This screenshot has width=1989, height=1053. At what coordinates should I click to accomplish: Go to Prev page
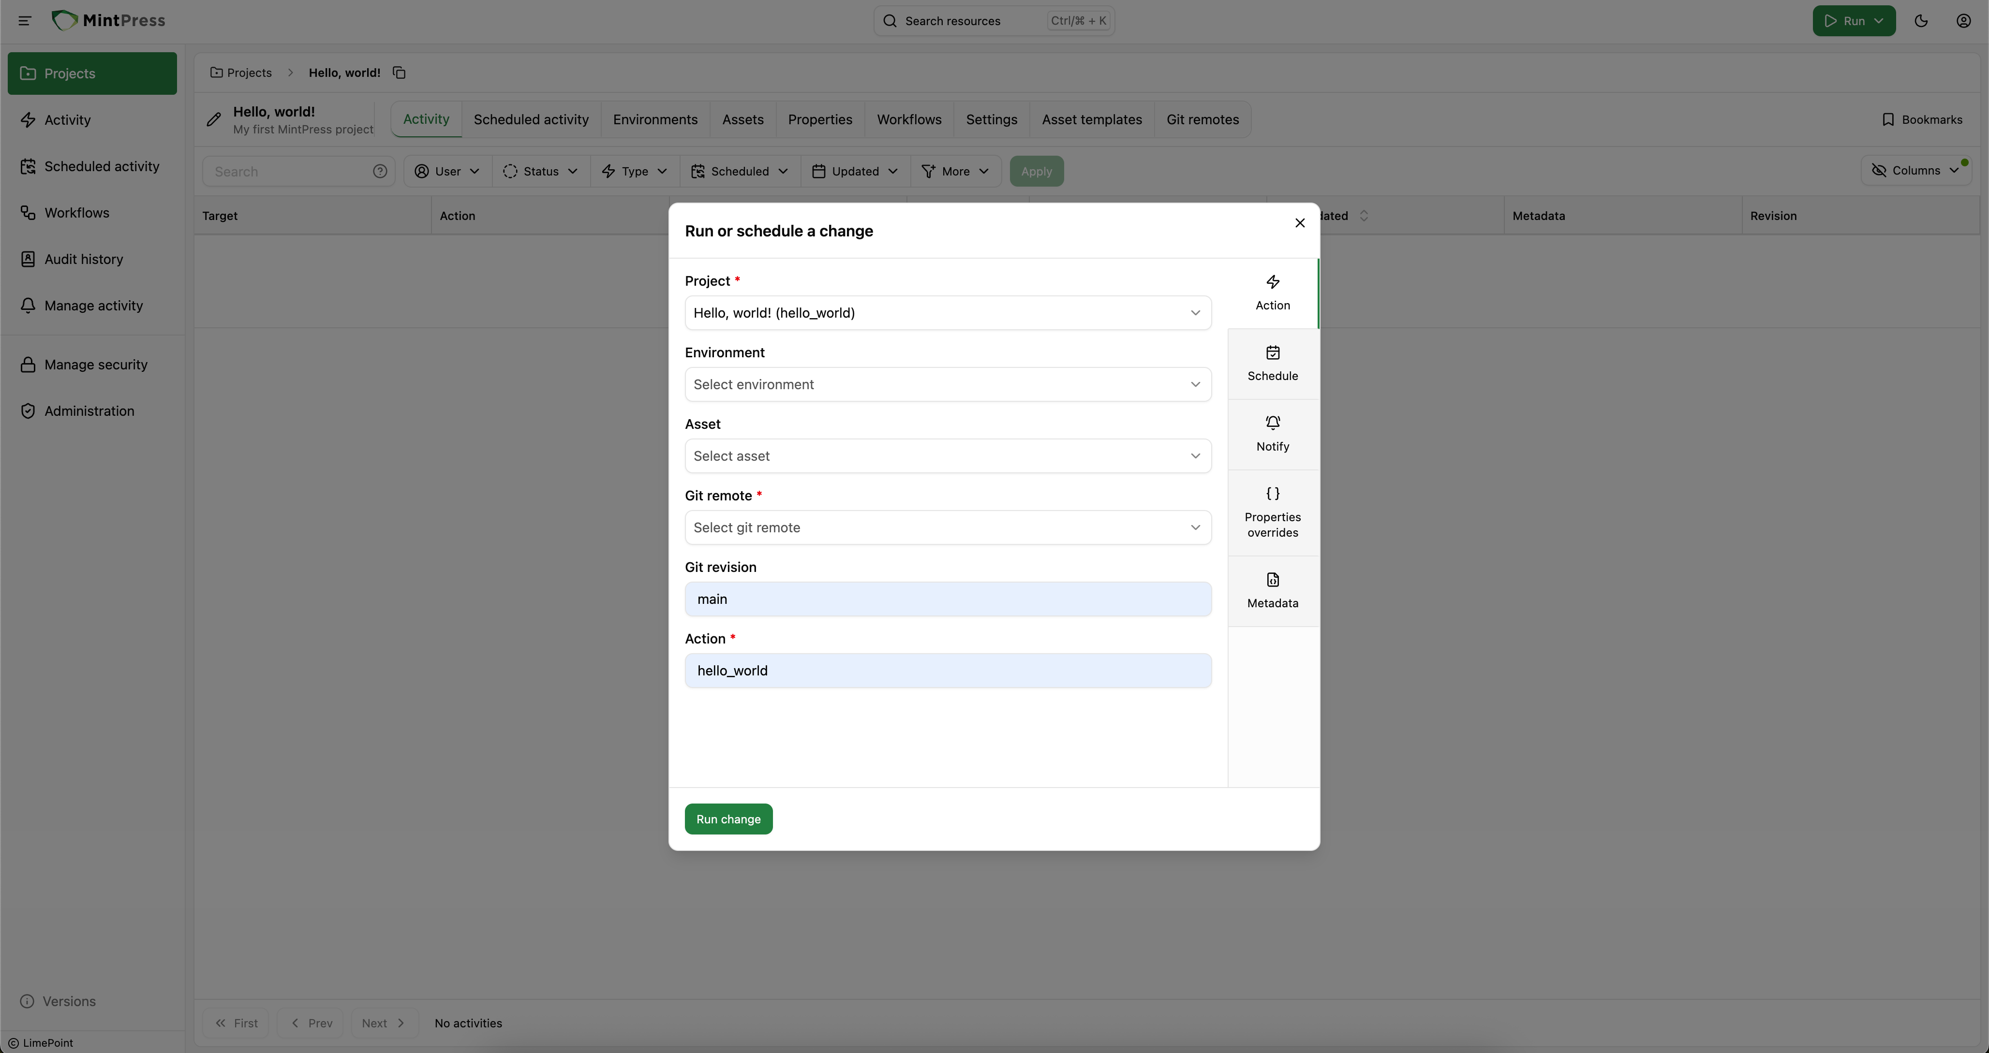coord(311,1023)
